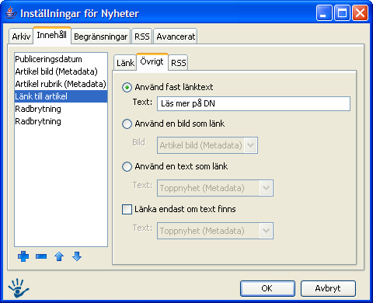This screenshot has height=303, width=373.
Task: Move selected item down with arrow icon
Action: 77,256
